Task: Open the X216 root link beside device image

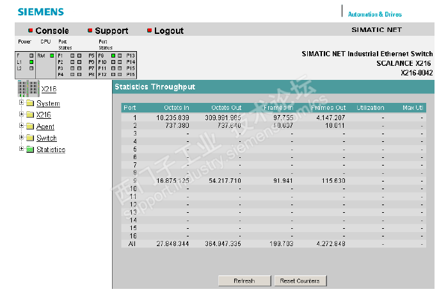Action: tap(49, 89)
